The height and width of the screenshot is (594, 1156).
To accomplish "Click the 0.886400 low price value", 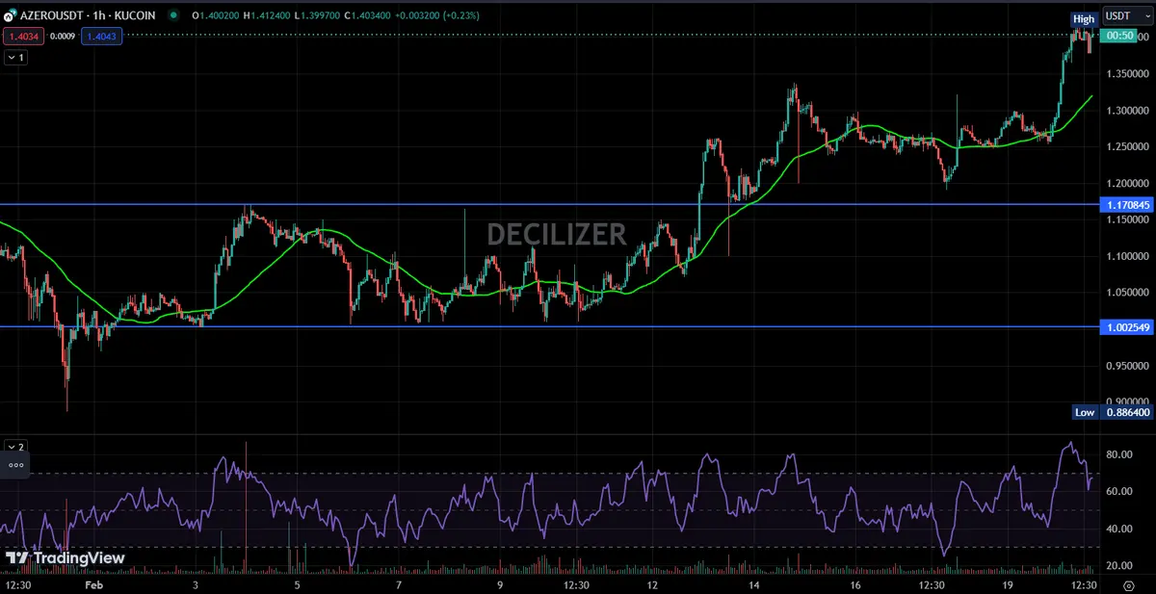I will click(x=1127, y=412).
